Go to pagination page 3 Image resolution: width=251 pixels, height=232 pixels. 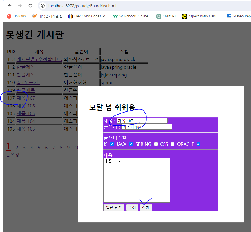tap(24, 148)
